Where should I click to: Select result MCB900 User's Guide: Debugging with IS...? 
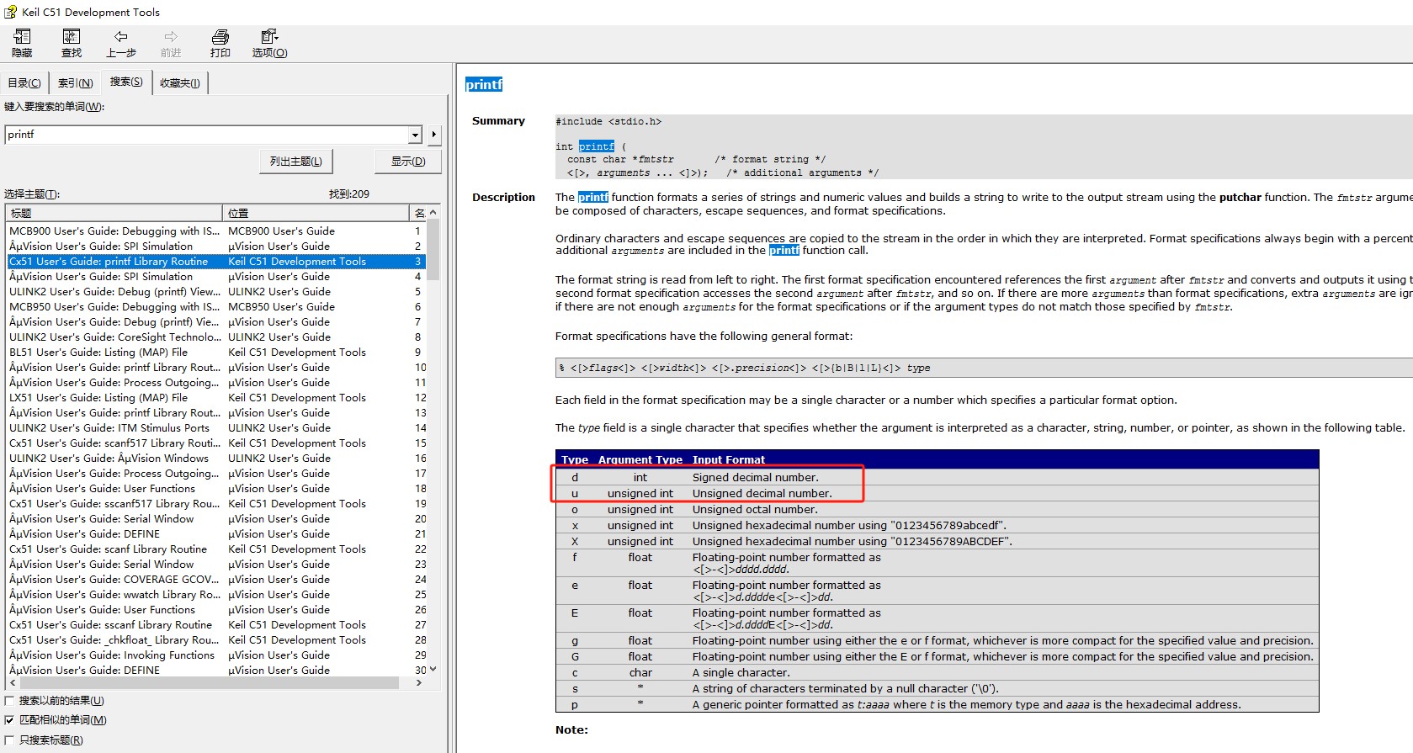tap(216, 231)
